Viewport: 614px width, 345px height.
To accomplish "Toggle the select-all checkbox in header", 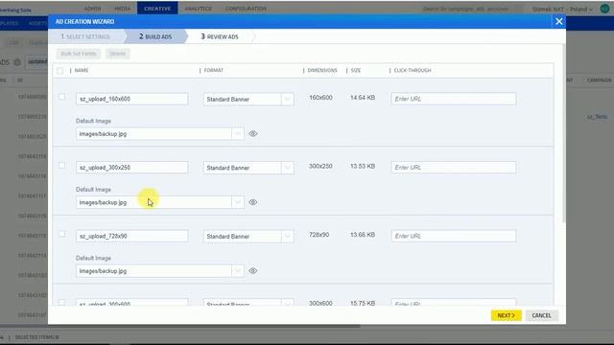I will tap(59, 70).
